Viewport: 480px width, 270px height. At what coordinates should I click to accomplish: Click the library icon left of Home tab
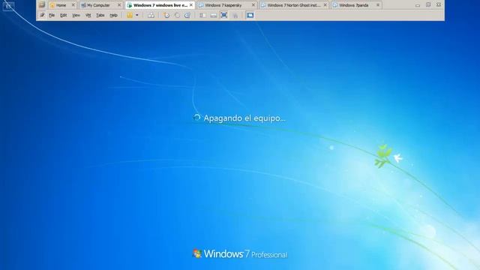coord(42,5)
